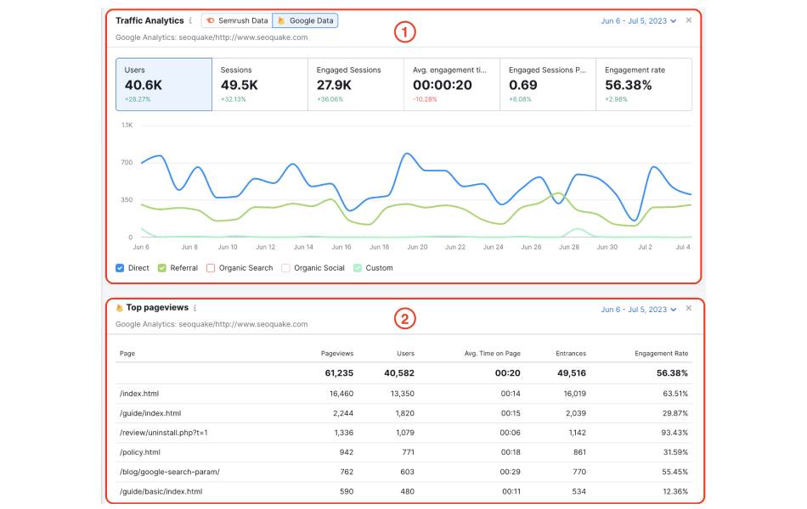Open the info icon beside Traffic Analytics
Viewport: 807px width, 509px height.
coord(190,20)
